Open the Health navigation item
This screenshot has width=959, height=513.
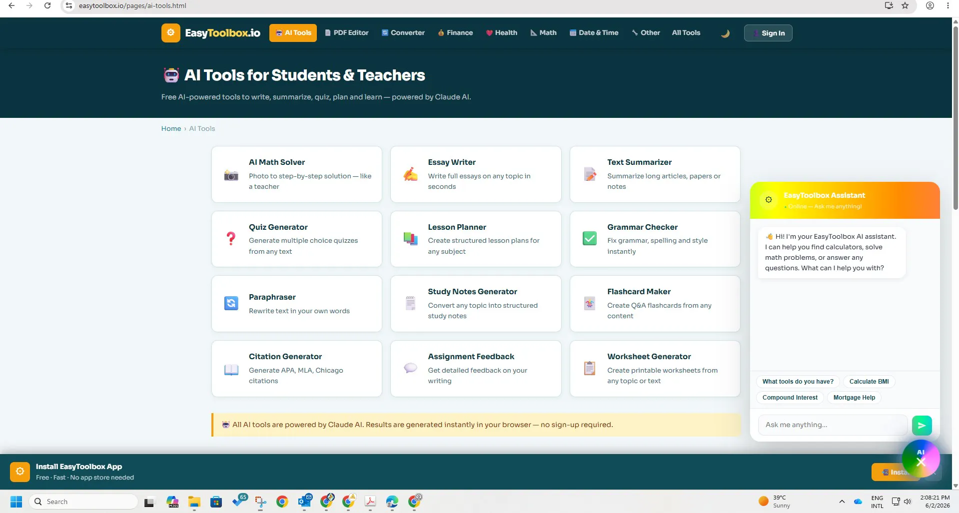pos(502,33)
